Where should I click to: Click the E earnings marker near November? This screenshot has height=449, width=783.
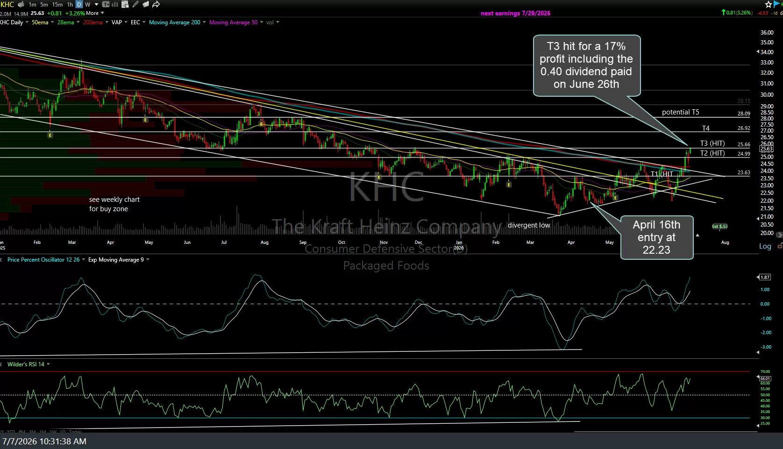point(379,177)
